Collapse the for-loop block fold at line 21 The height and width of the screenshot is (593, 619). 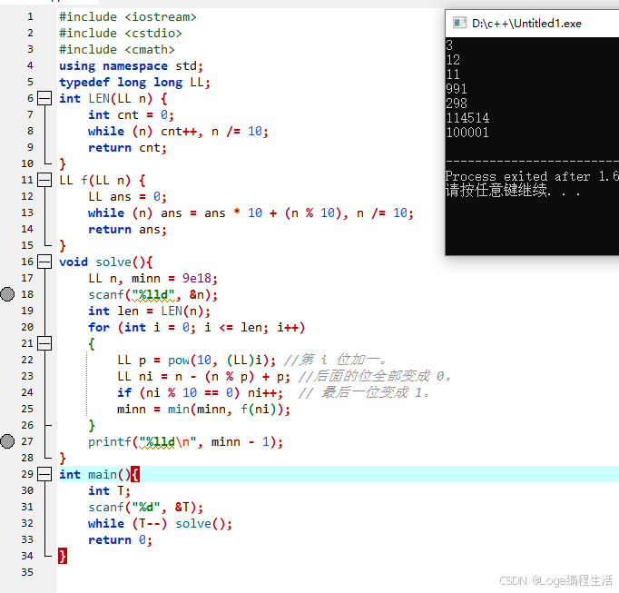tap(44, 343)
